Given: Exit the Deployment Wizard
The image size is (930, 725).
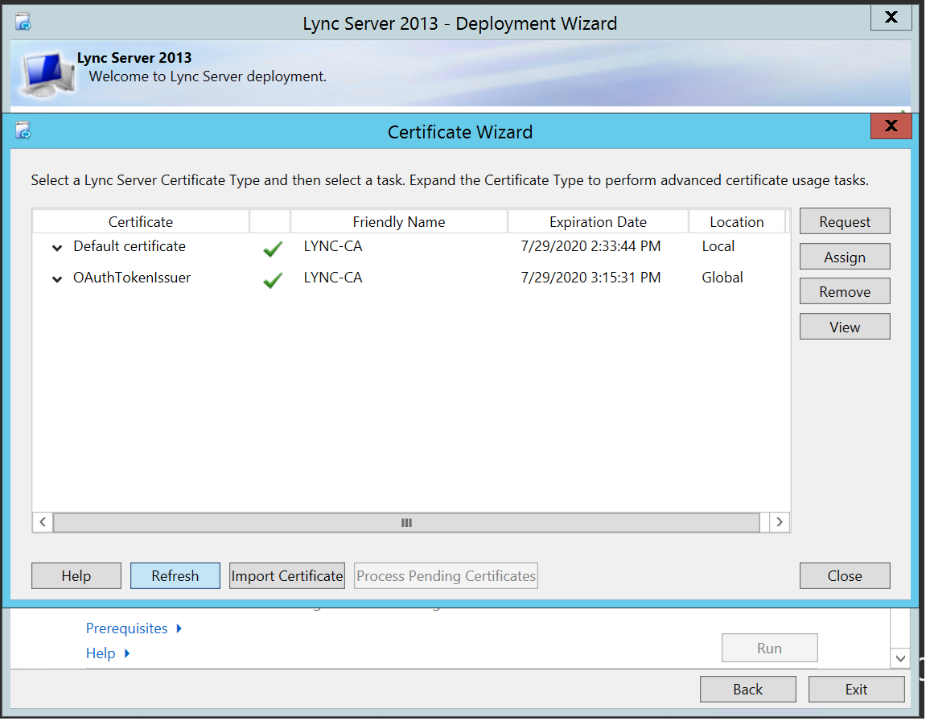Looking at the screenshot, I should click(857, 689).
